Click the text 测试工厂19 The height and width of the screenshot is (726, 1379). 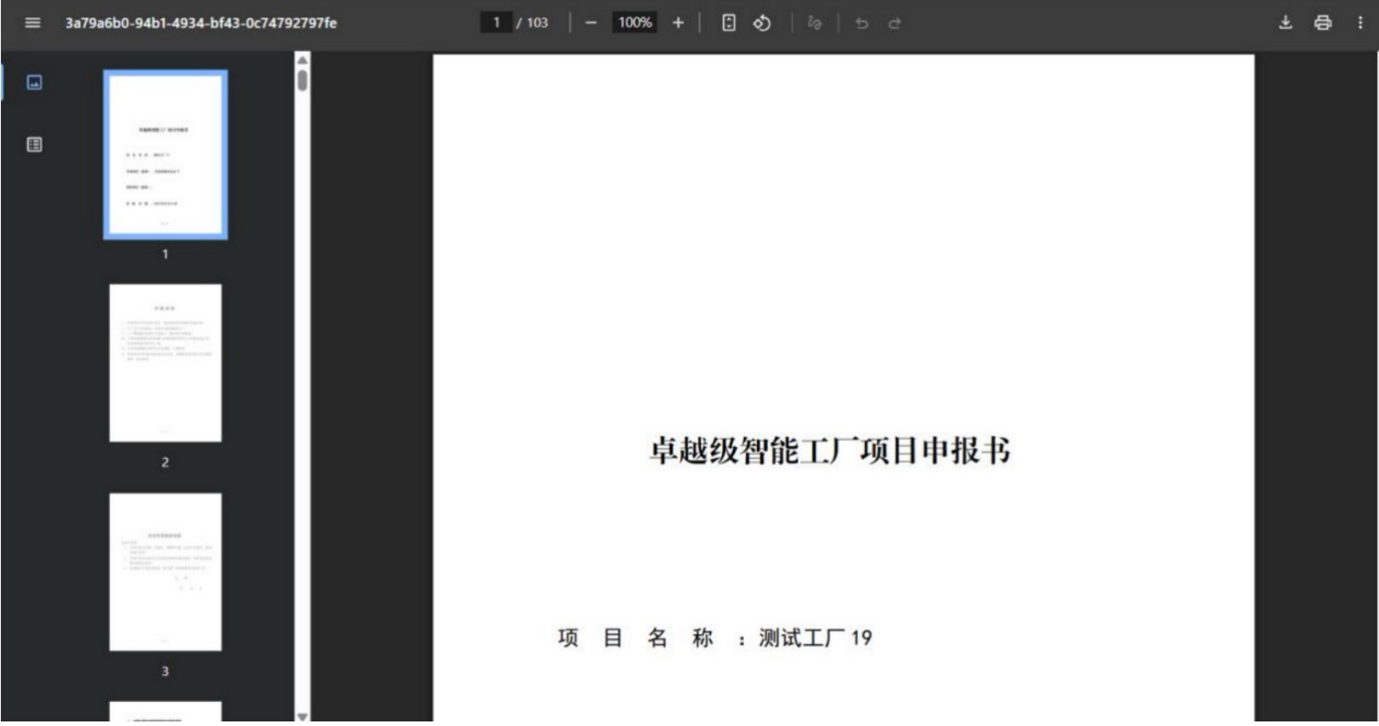click(815, 638)
